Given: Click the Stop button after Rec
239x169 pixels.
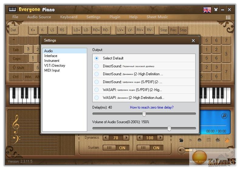Looking at the screenshot, I should 183,30.
